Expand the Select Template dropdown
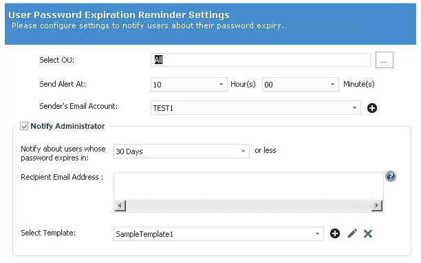This screenshot has height=263, width=421. 218,233
